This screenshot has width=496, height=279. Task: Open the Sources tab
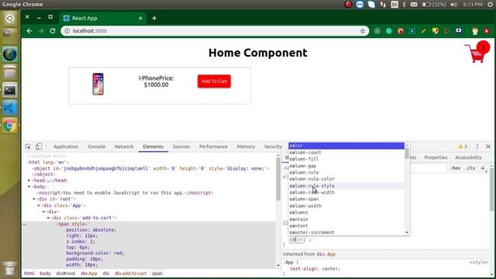click(181, 146)
